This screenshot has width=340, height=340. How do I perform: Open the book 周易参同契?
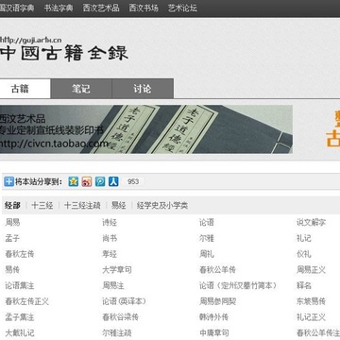217,301
